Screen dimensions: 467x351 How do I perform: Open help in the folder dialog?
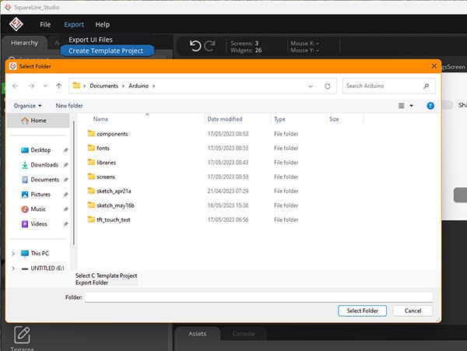[x=430, y=105]
